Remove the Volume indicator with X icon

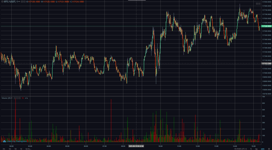coord(19,98)
